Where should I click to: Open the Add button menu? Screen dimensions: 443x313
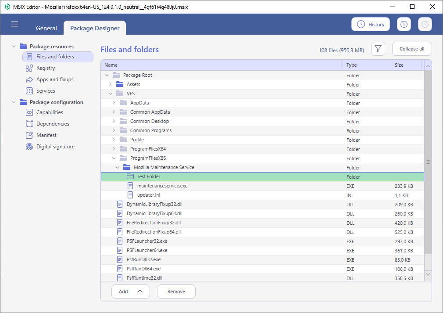tap(131, 291)
